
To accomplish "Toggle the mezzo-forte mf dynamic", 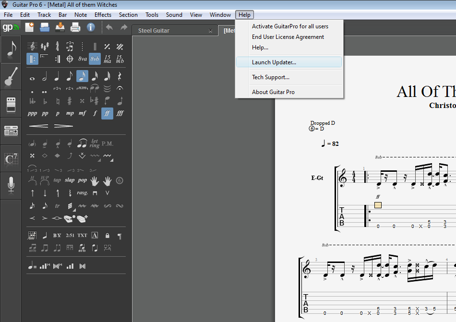I will (82, 113).
